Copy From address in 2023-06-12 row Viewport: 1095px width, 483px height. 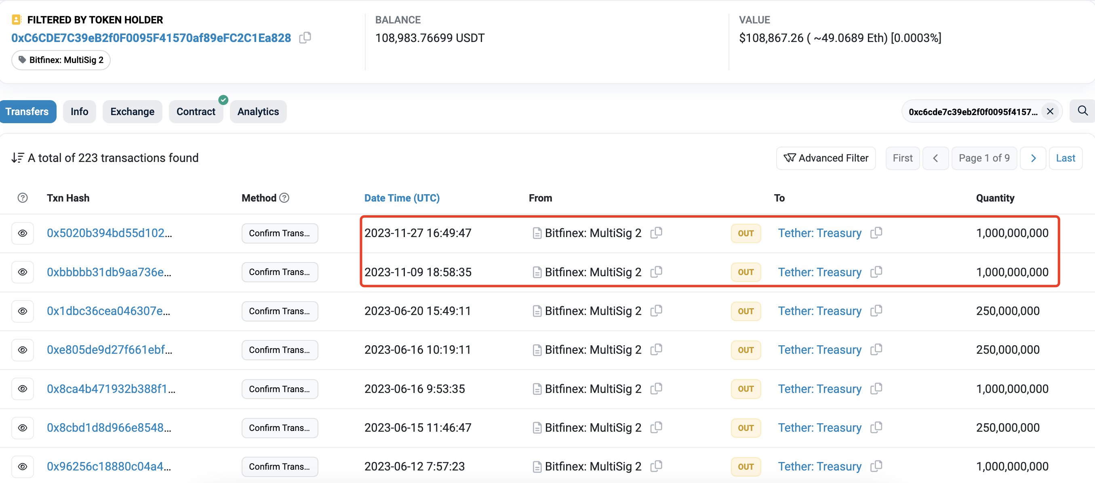click(656, 466)
